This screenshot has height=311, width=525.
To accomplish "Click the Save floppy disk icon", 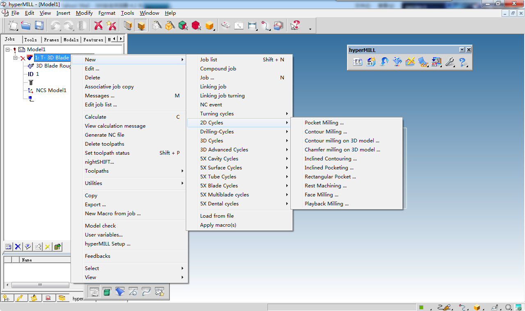I will pyautogui.click(x=39, y=25).
